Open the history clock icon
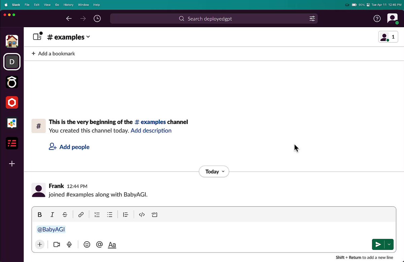The image size is (404, 262). (x=97, y=19)
